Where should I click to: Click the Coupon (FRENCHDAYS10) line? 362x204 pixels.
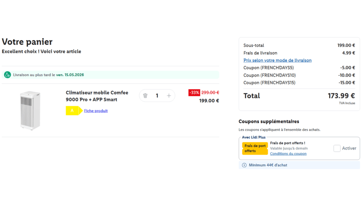(x=299, y=75)
